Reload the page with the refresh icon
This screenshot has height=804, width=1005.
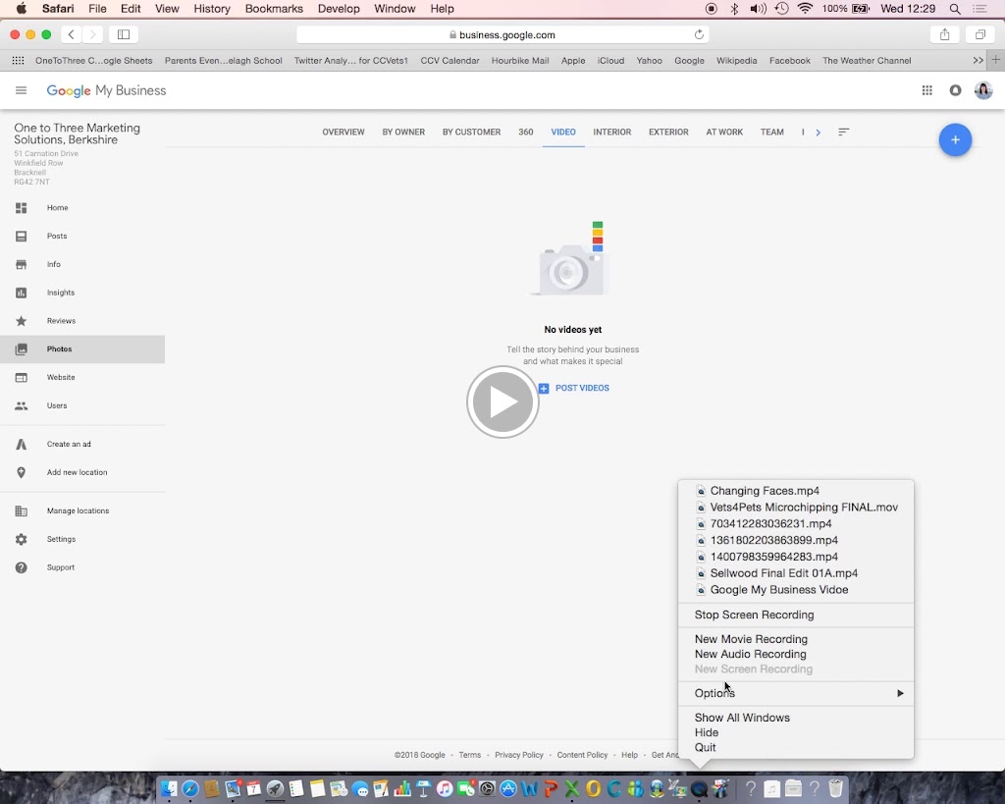point(699,34)
